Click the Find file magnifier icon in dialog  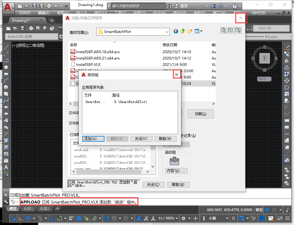(x=223, y=30)
